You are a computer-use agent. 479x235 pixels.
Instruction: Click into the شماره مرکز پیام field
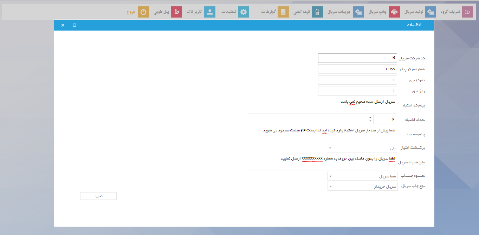point(357,69)
